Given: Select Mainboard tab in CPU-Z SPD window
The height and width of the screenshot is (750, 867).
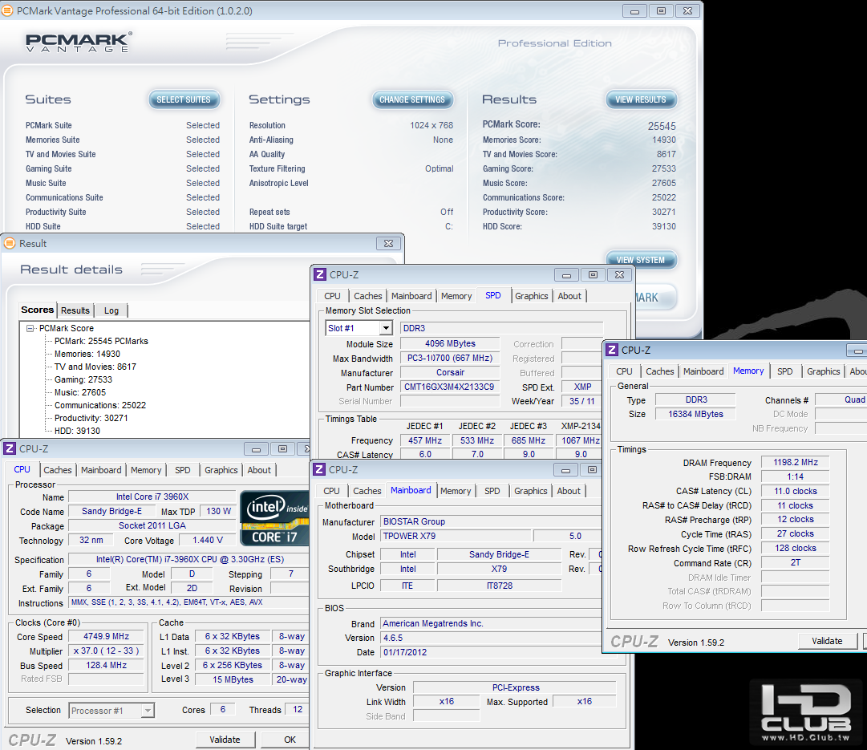Looking at the screenshot, I should click(x=411, y=296).
